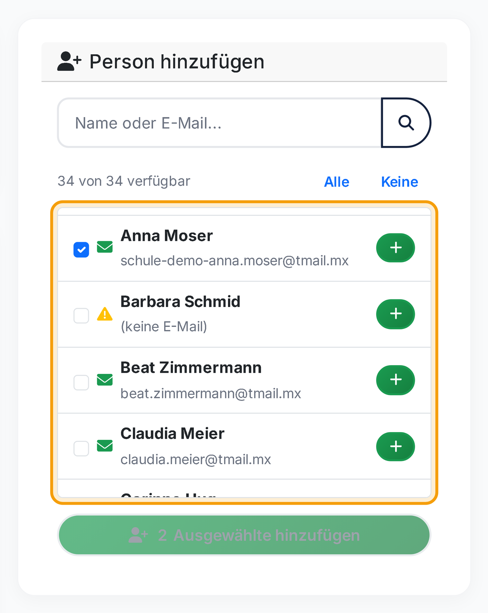Deselect everyone via Keine link
Screen dimensions: 488x613
[399, 182]
